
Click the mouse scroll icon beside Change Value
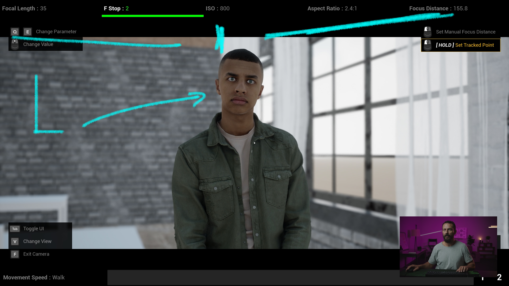tap(15, 44)
